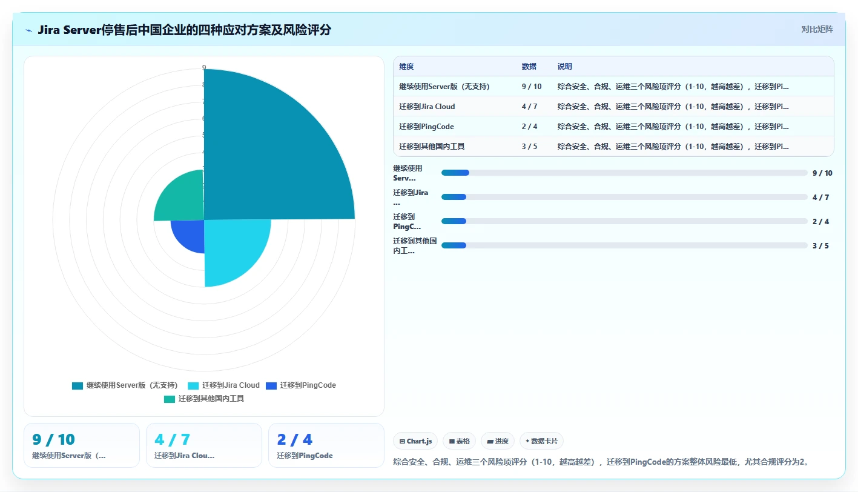Click the lightning icon beside the title
This screenshot has width=858, height=492.
(x=29, y=30)
